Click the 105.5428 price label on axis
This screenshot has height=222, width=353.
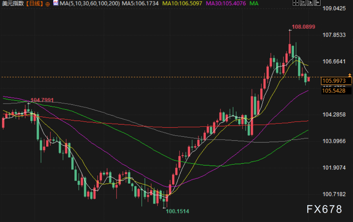pos(334,91)
